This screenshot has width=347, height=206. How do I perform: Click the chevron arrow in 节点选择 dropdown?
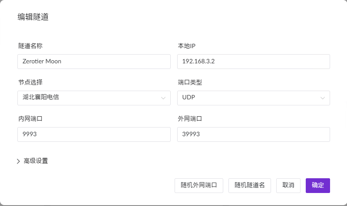point(163,98)
